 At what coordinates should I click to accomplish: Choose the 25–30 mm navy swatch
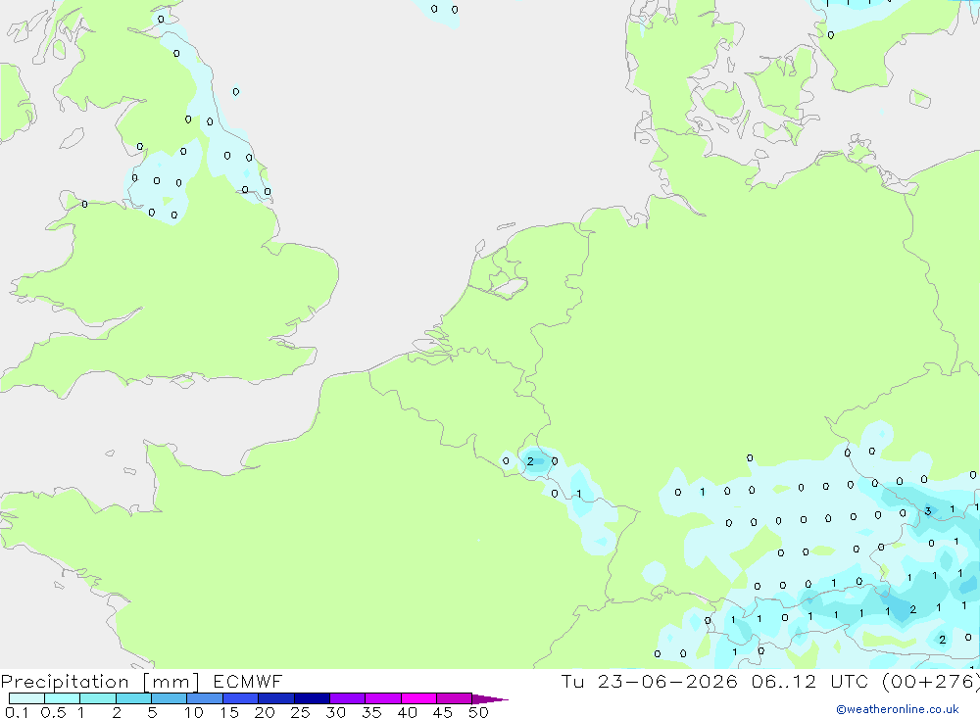point(312,698)
